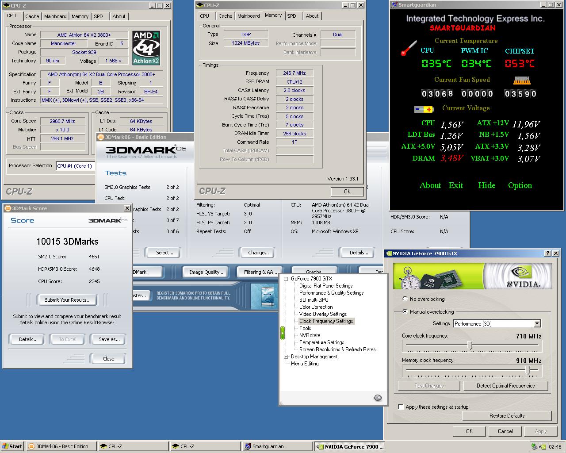566x453 pixels.
Task: Expand the Desktop Management tree node
Action: (286, 357)
